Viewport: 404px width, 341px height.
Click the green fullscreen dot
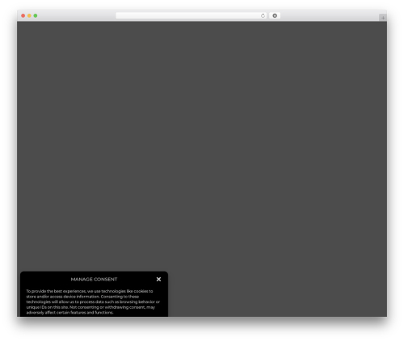click(36, 15)
